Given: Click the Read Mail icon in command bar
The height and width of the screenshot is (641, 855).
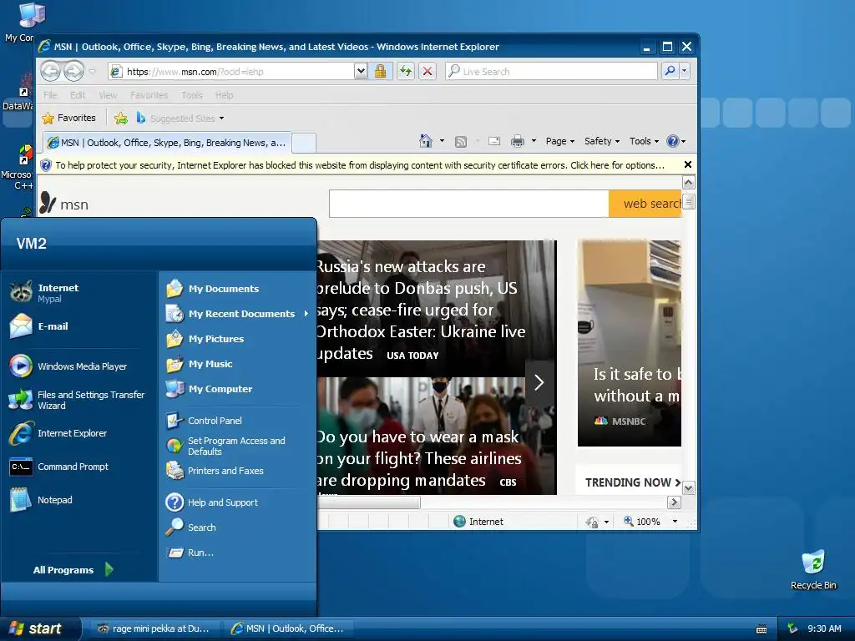Looking at the screenshot, I should 494,141.
